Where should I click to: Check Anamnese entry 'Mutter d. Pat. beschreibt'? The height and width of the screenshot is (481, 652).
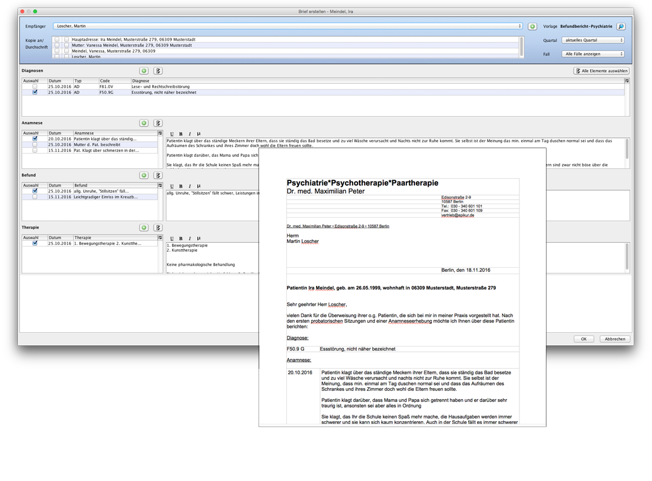[x=35, y=144]
